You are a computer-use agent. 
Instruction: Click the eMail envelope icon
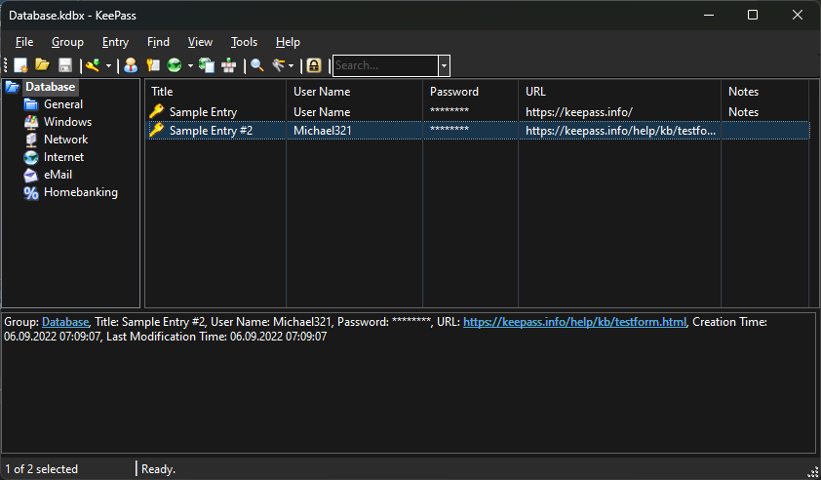point(31,175)
